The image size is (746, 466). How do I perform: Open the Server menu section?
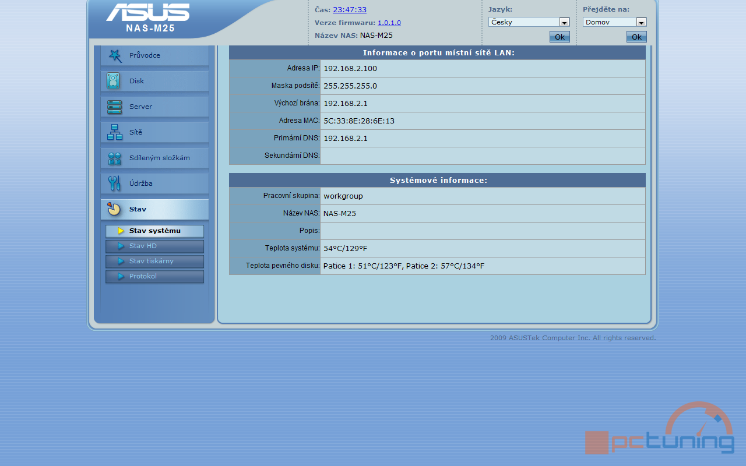click(x=154, y=107)
